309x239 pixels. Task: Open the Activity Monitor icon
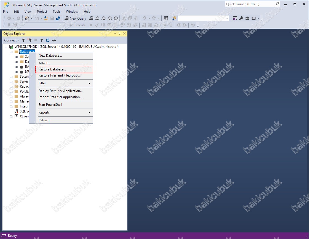[x=166, y=18]
